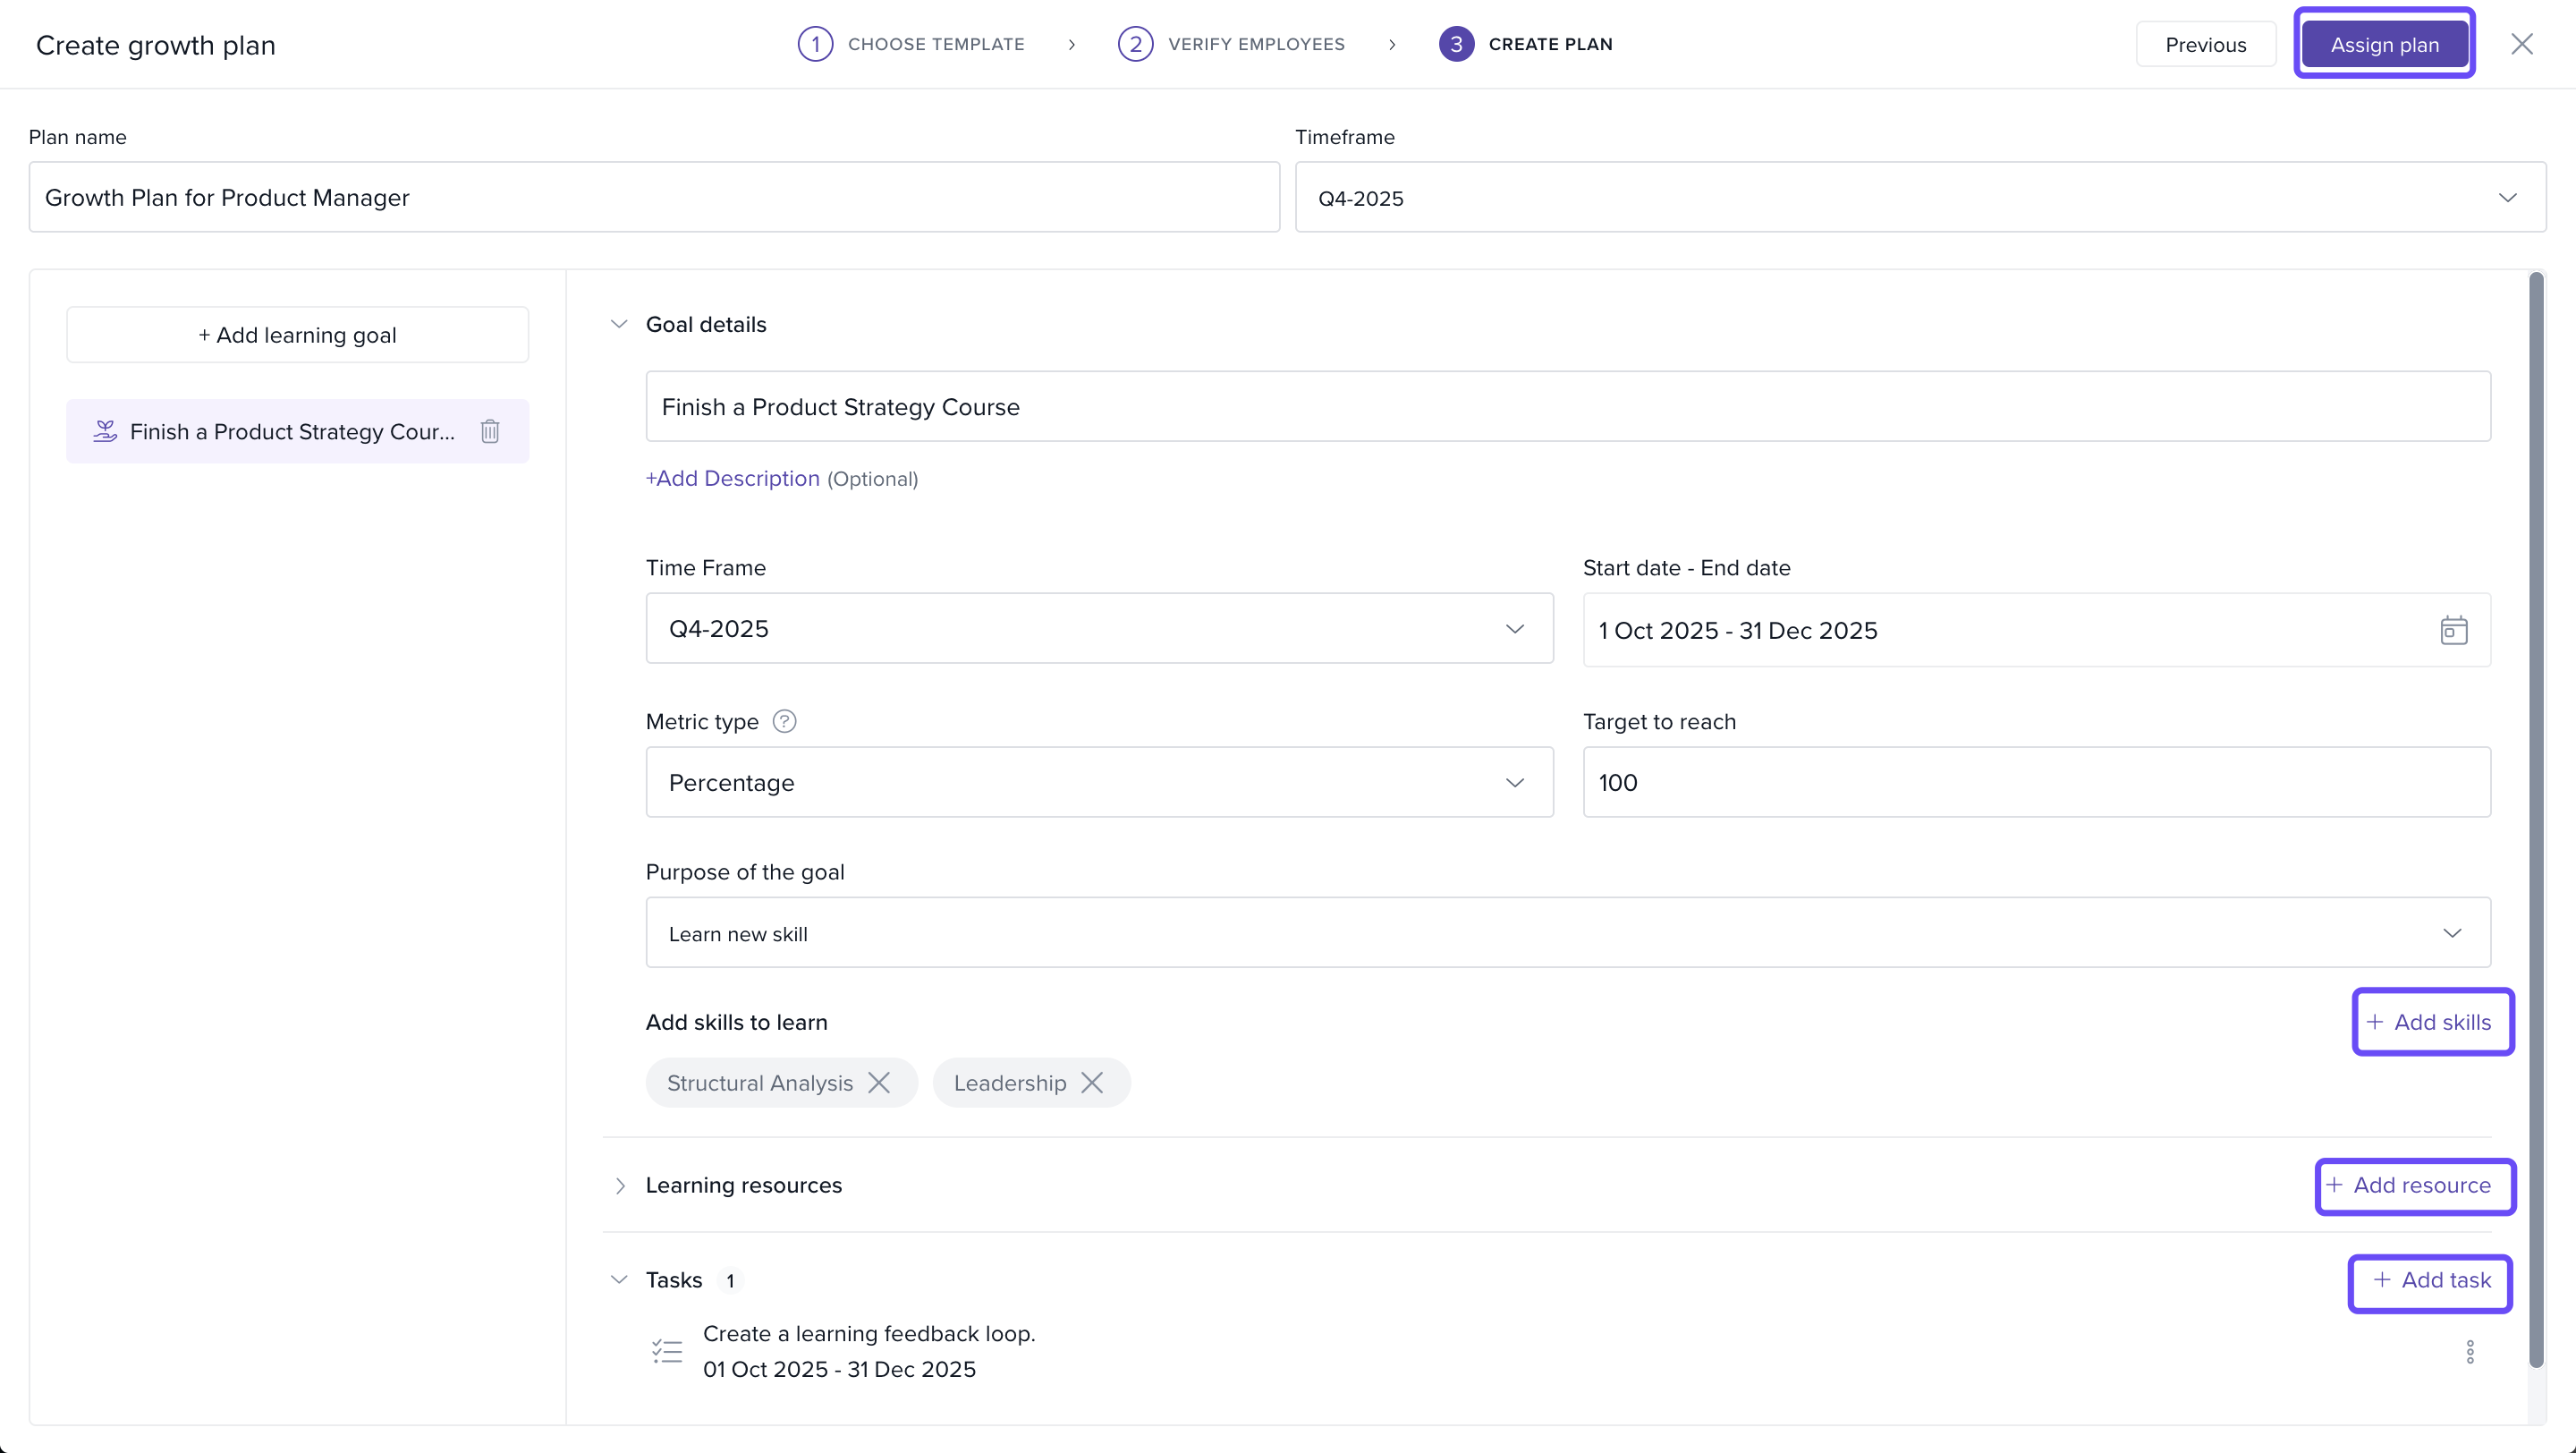Collapse the Goal details section
Screen dimensions: 2576x1453
click(x=619, y=324)
